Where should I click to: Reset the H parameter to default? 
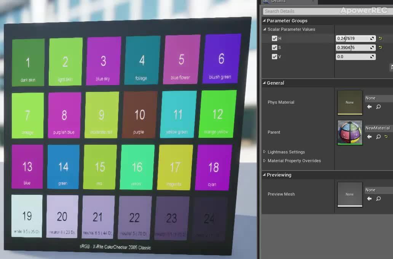[380, 38]
